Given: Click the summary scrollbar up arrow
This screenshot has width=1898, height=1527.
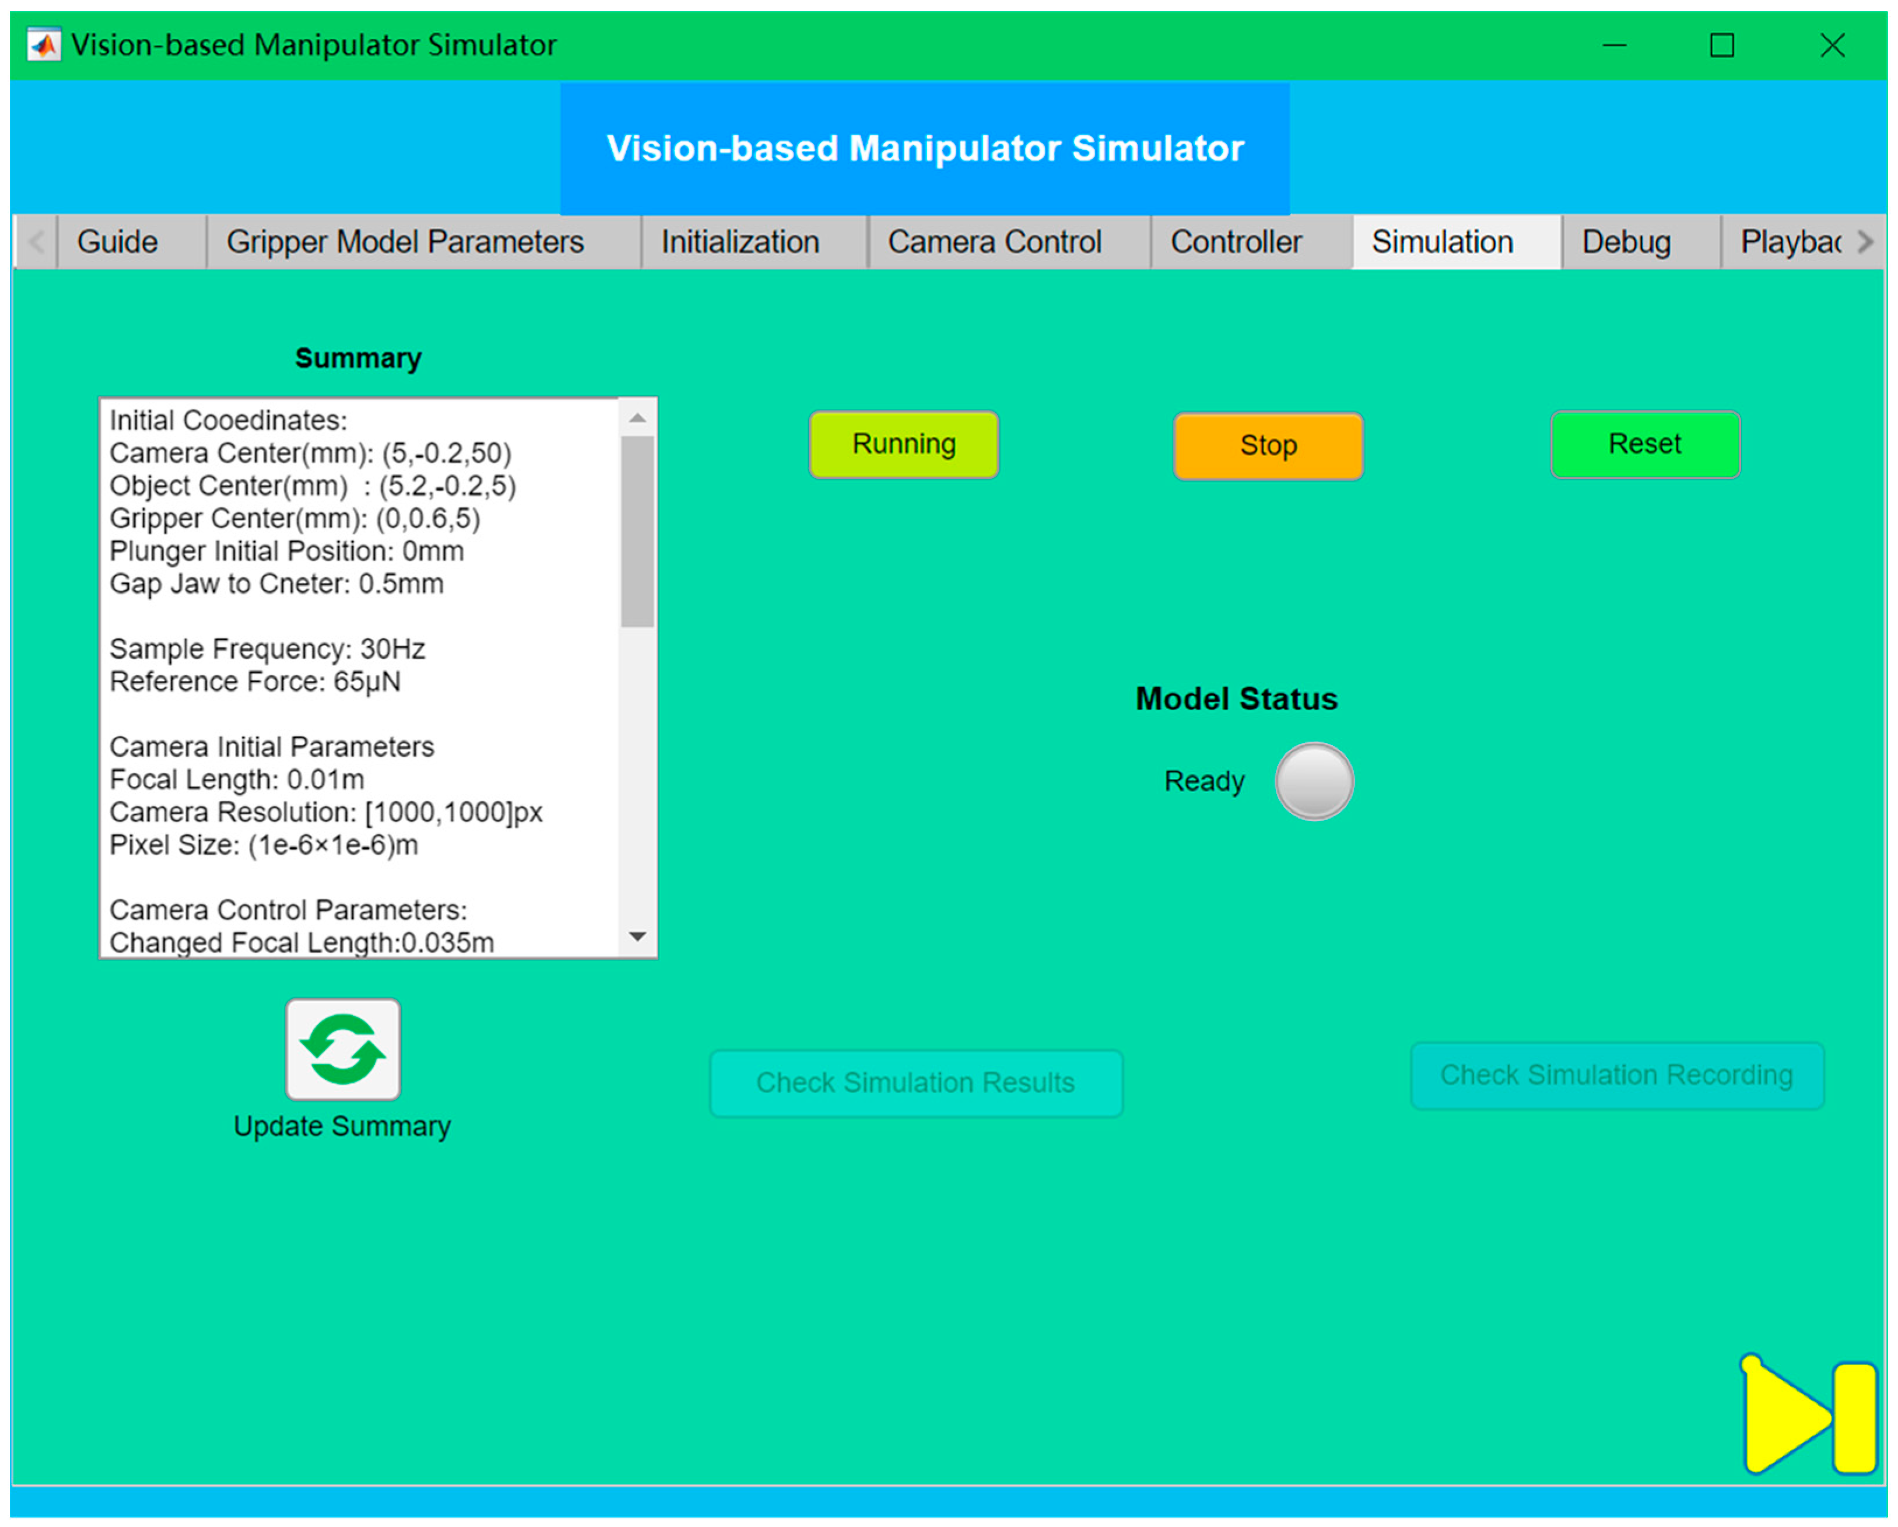Looking at the screenshot, I should 637,419.
